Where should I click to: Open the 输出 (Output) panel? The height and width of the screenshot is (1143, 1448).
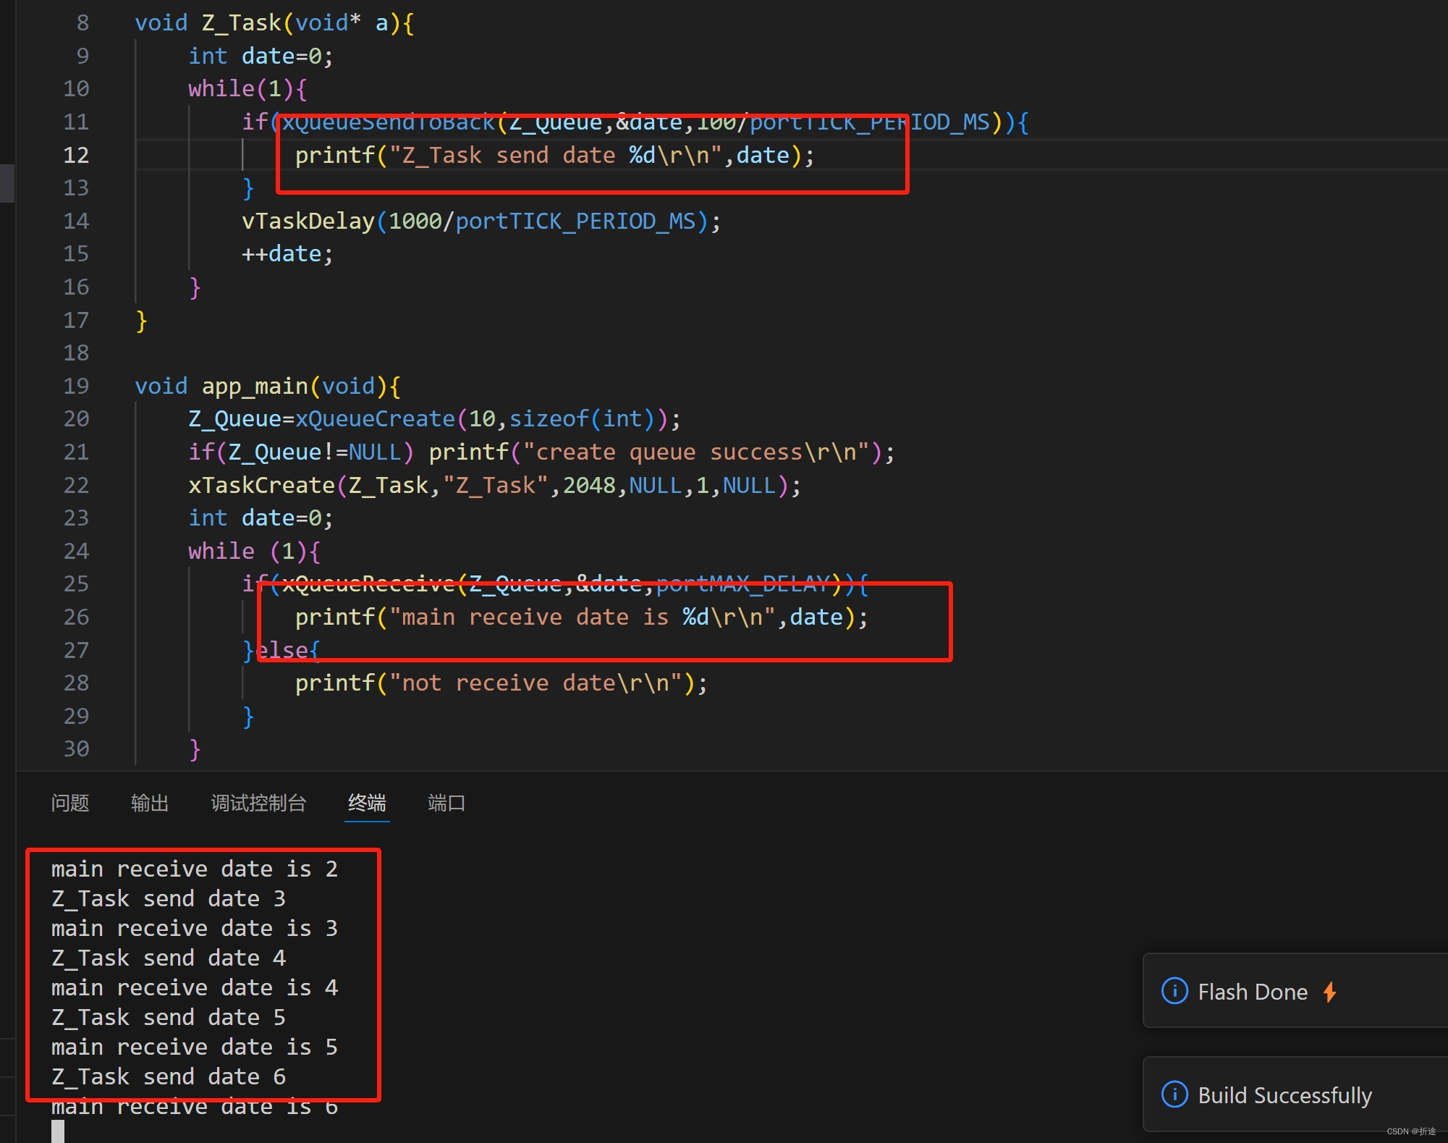click(x=149, y=804)
